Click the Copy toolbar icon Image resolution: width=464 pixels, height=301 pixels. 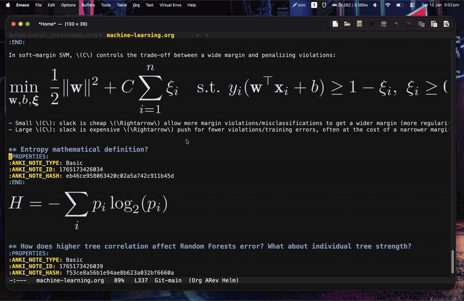point(421,24)
